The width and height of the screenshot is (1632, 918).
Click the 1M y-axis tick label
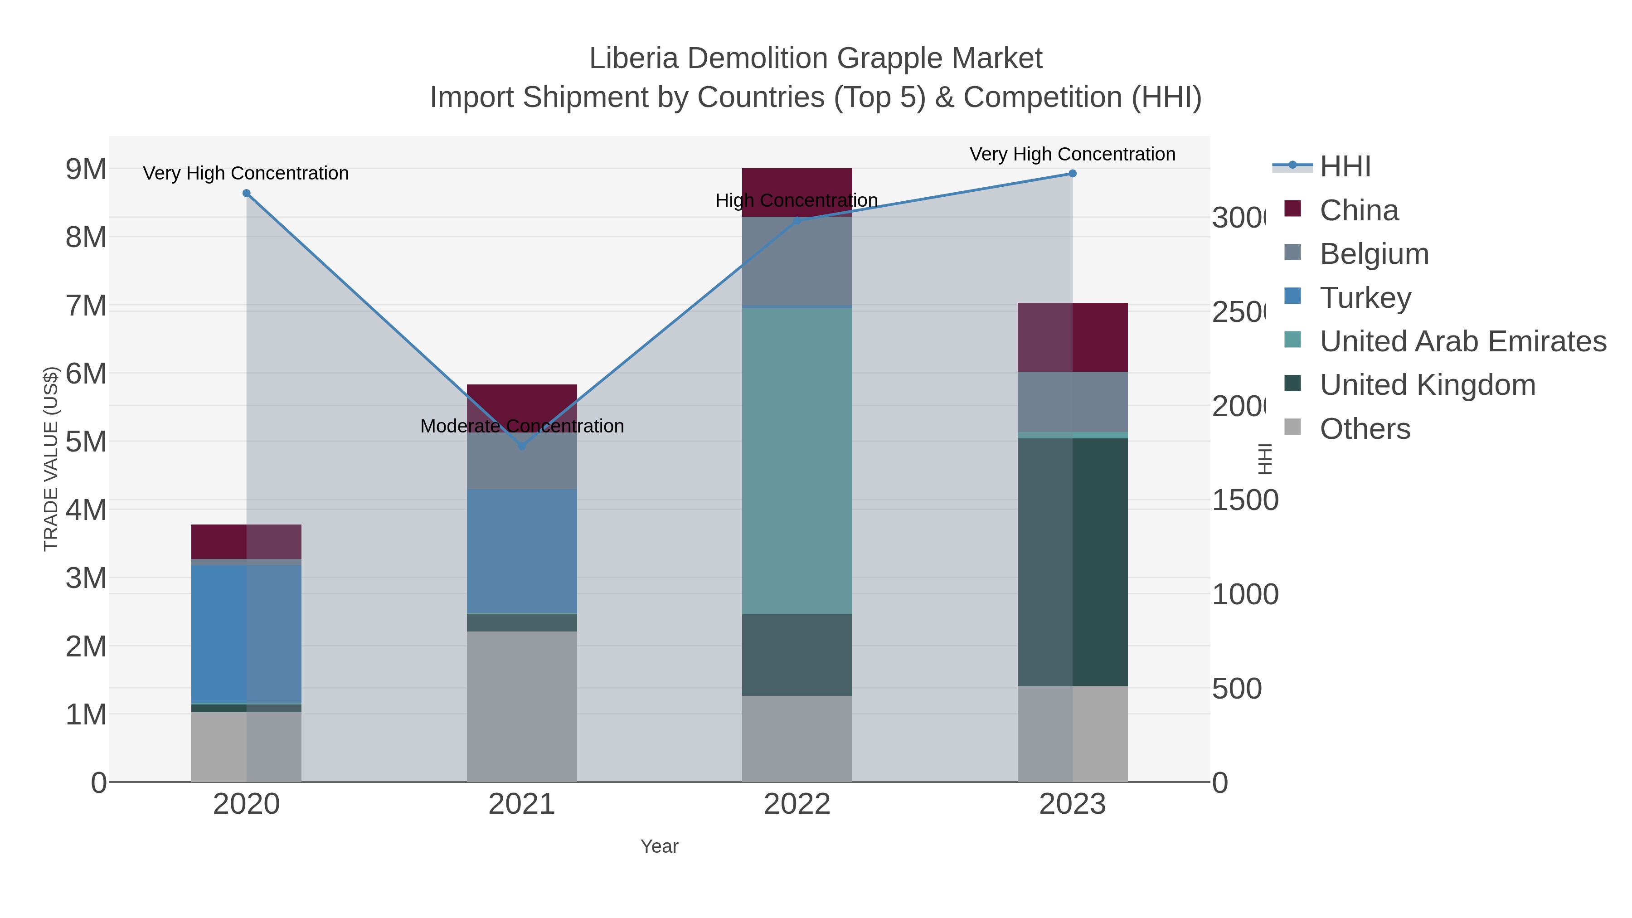(x=86, y=714)
